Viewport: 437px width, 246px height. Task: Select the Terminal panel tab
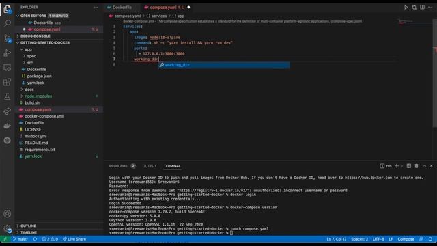pos(172,166)
